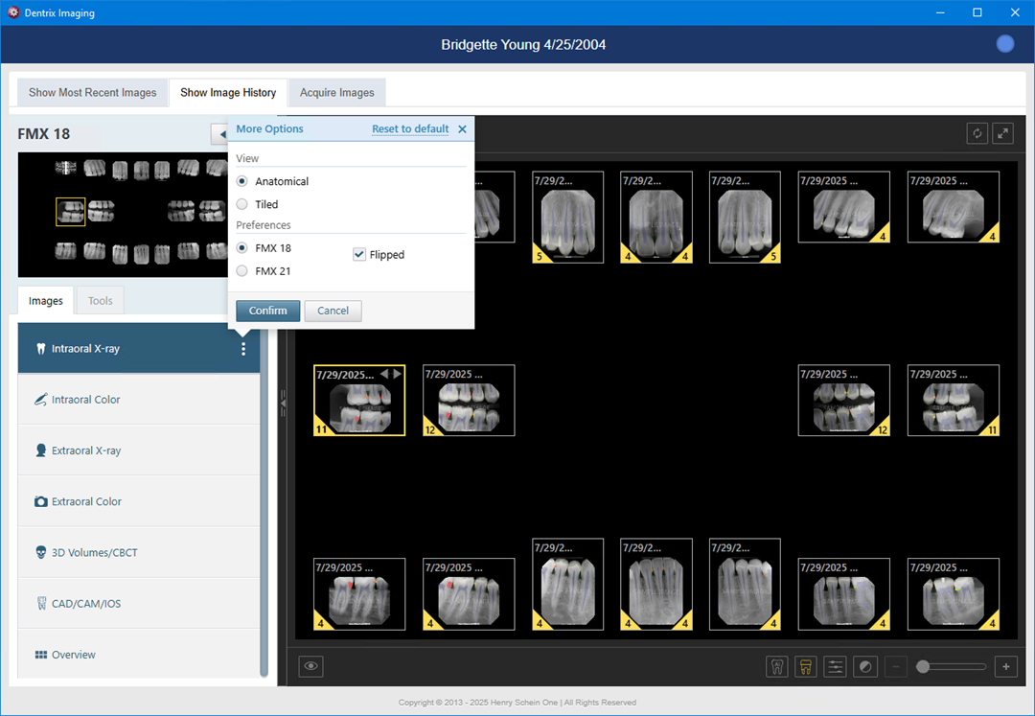The image size is (1035, 716).
Task: Click the AI tooth detection icon
Action: [777, 666]
